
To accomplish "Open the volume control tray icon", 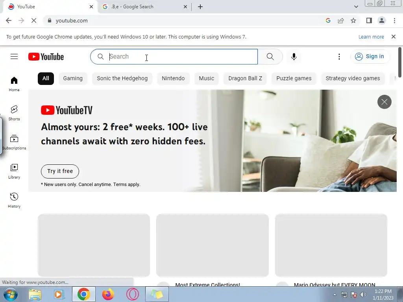I will coord(363,295).
